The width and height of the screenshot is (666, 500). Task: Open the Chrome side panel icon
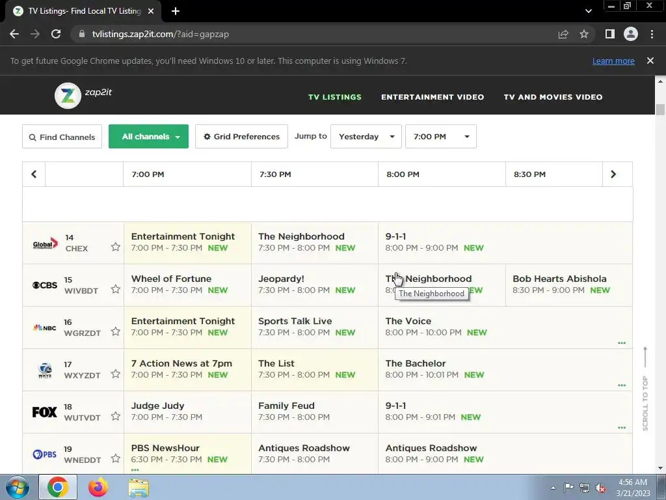pyautogui.click(x=610, y=34)
